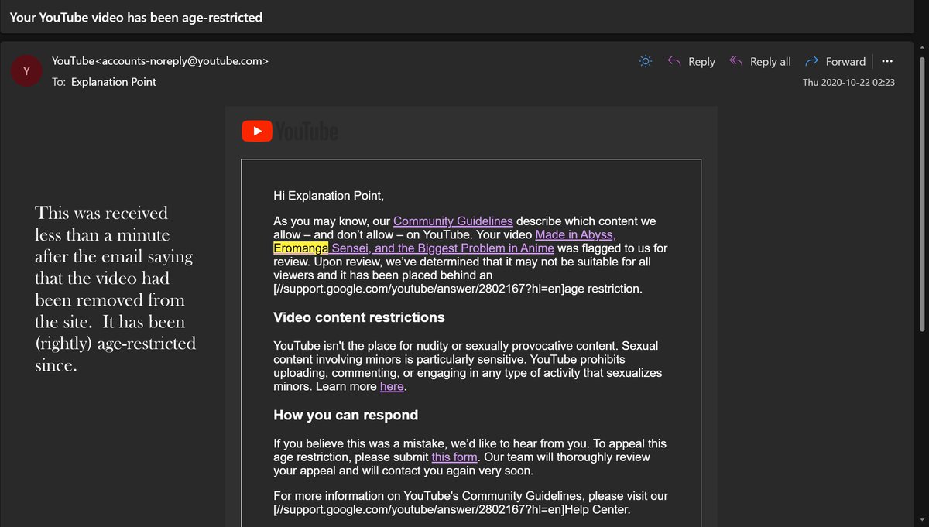Click the highlighted Eromanga link text
The height and width of the screenshot is (527, 929).
[x=301, y=248]
